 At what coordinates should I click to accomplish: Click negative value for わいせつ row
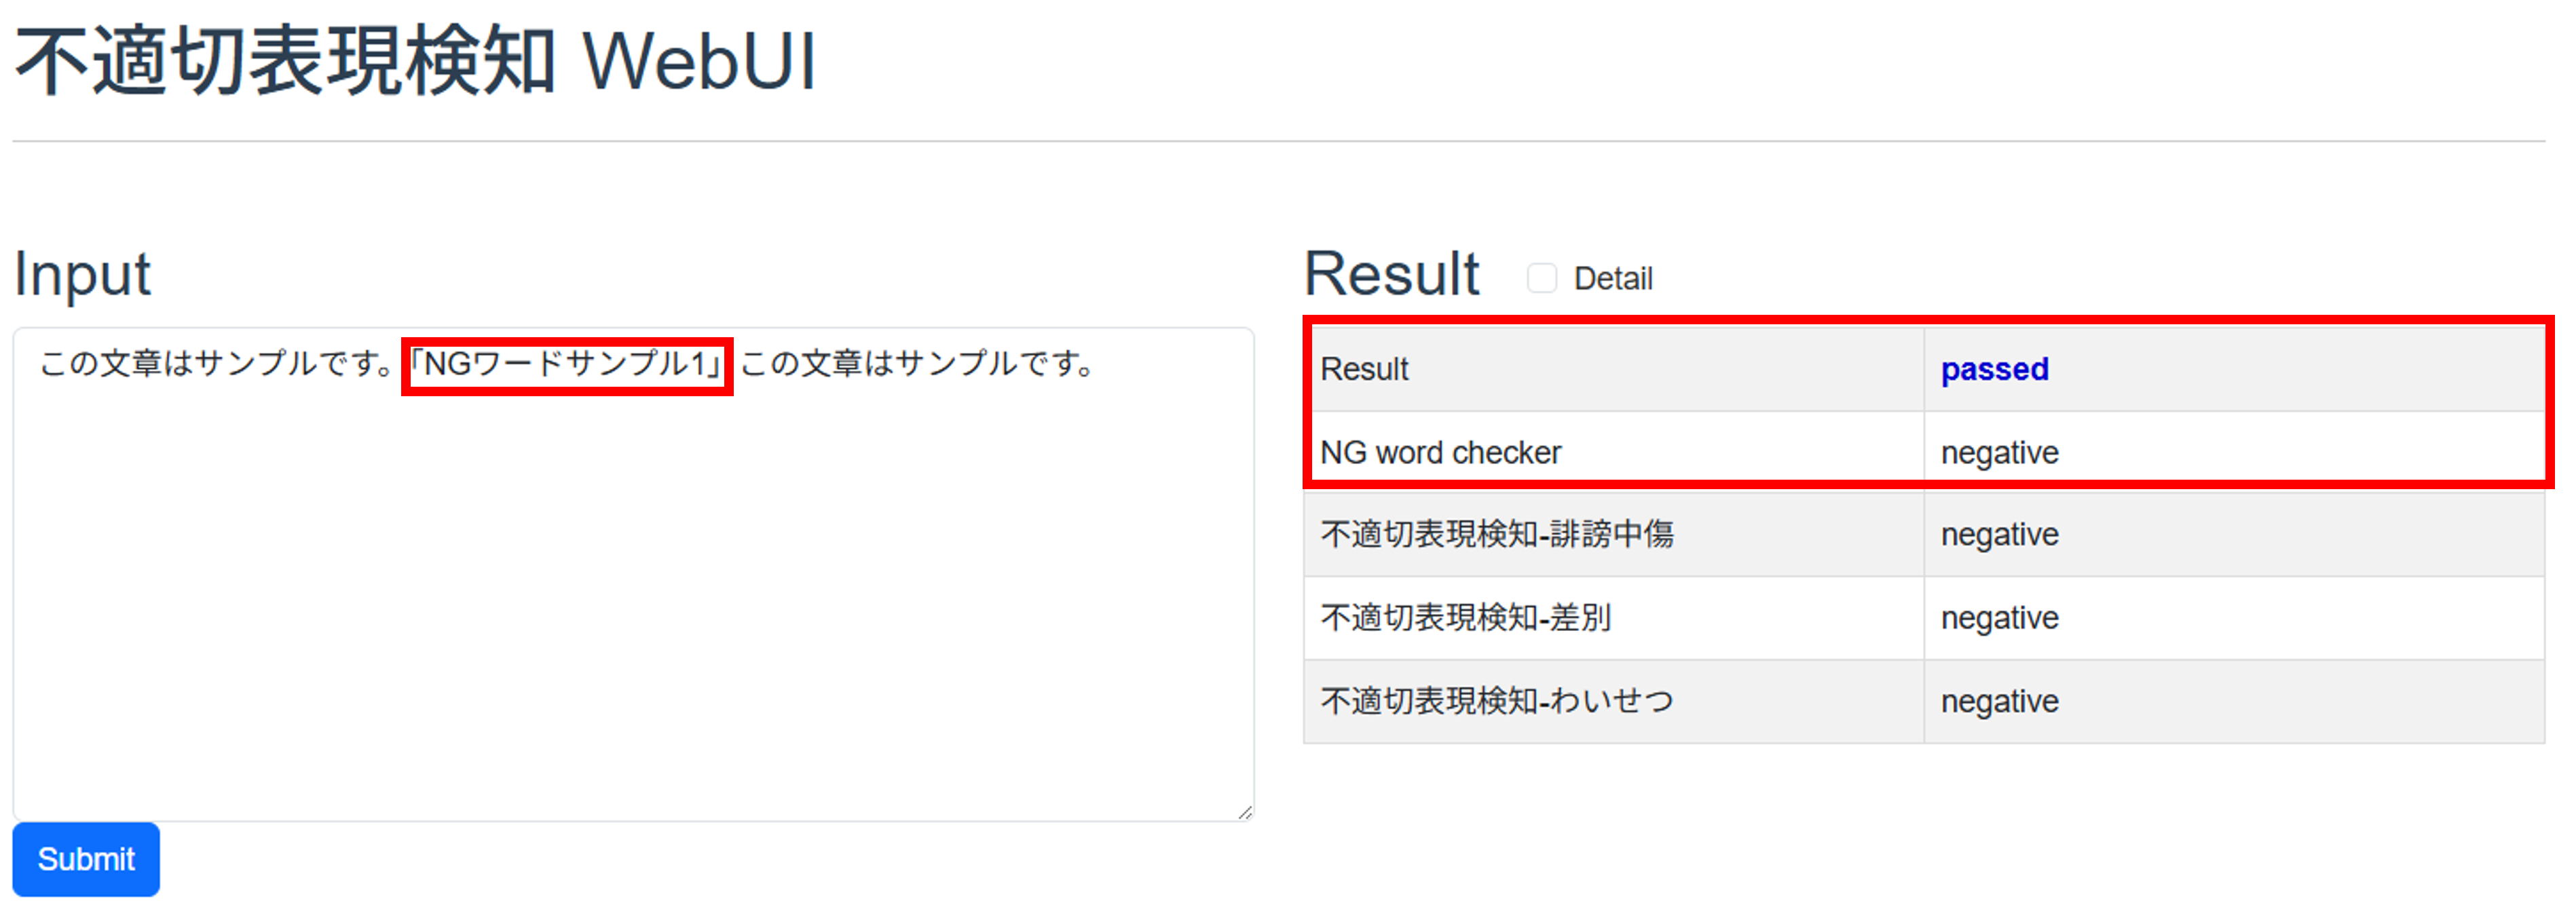click(1999, 701)
